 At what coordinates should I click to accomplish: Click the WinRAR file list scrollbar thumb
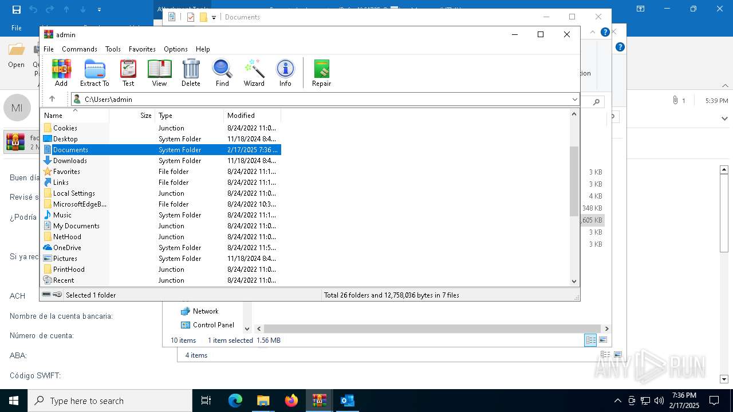point(574,181)
